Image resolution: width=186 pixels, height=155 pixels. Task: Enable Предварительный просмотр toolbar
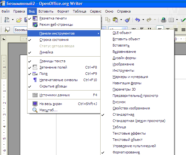tap(137, 96)
